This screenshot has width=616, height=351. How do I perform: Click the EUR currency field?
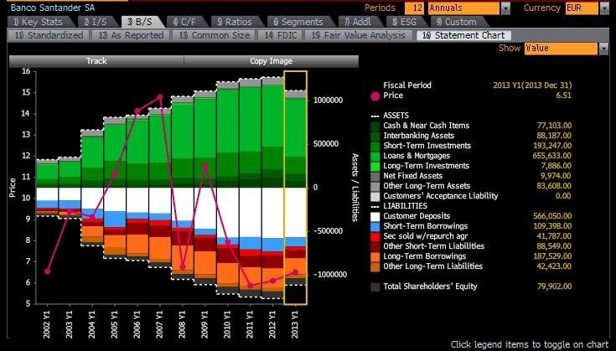pyautogui.click(x=582, y=8)
